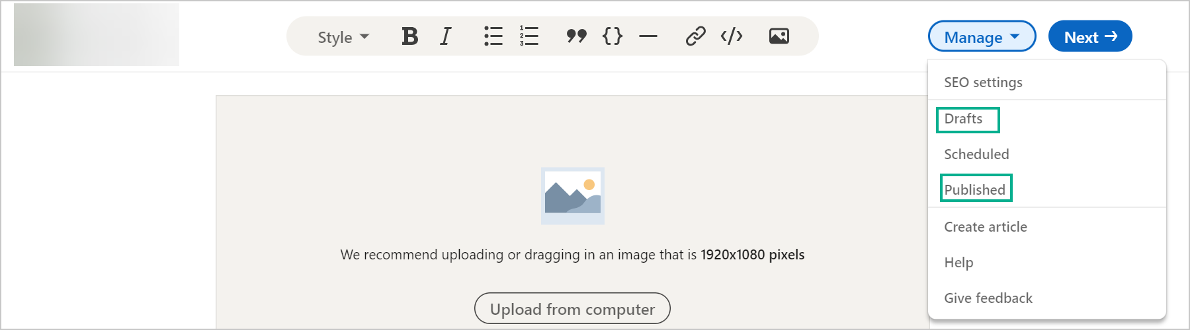Insert a code block with curly braces icon
1190x330 pixels.
click(x=613, y=36)
